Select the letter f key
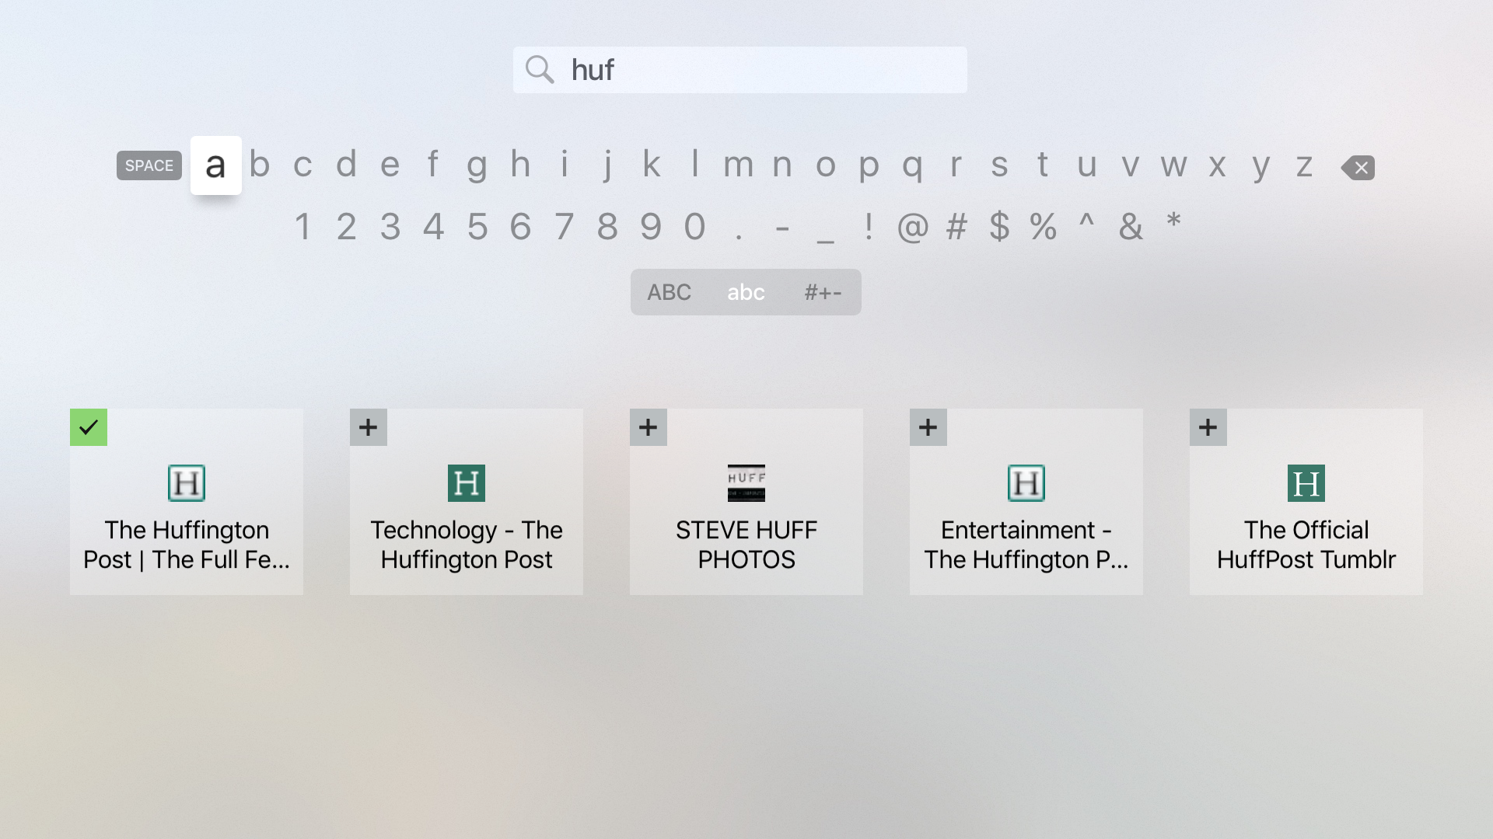1493x839 pixels. (433, 165)
